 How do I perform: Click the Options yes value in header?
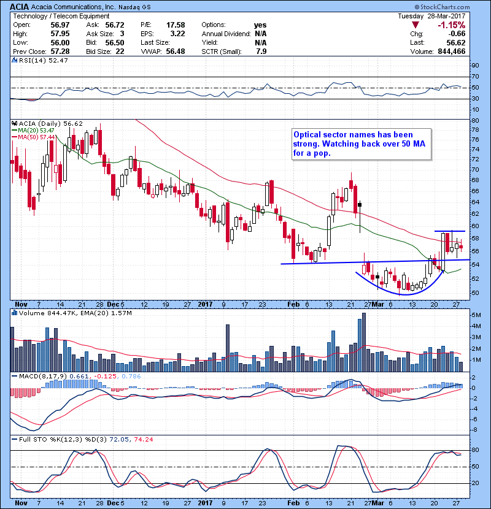point(260,25)
